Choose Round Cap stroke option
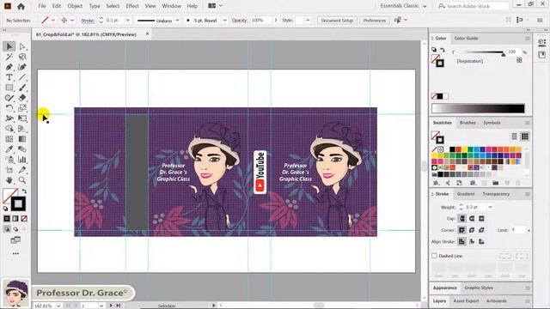This screenshot has height=309, width=550. point(472,219)
